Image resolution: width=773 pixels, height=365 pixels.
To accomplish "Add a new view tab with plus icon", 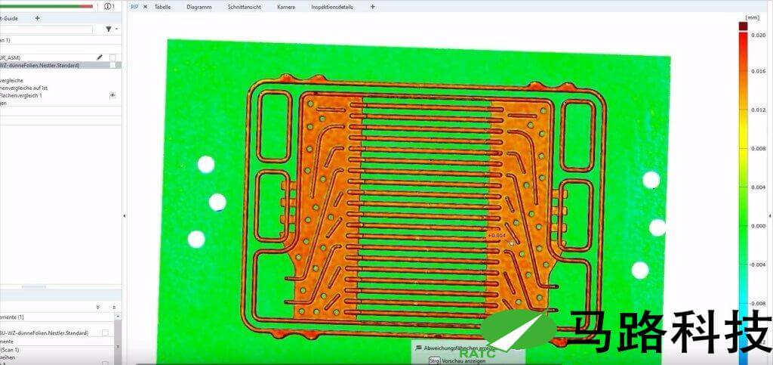I will [372, 7].
